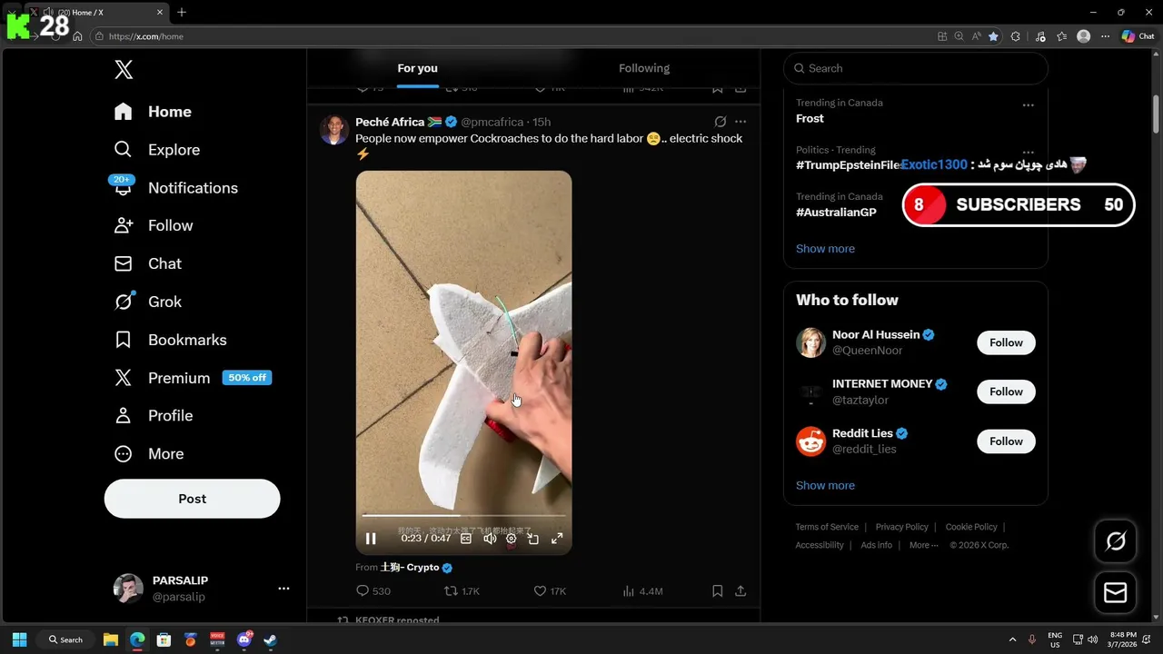1163x654 pixels.
Task: Open Bookmarks from the sidebar
Action: [x=170, y=340]
